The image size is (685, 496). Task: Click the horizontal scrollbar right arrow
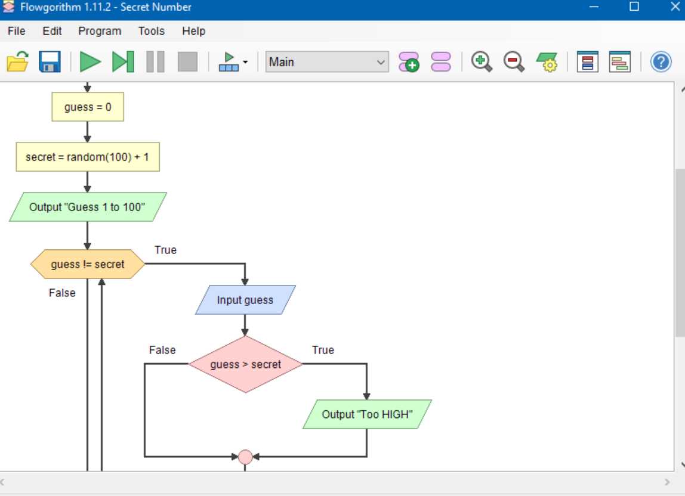tap(667, 482)
